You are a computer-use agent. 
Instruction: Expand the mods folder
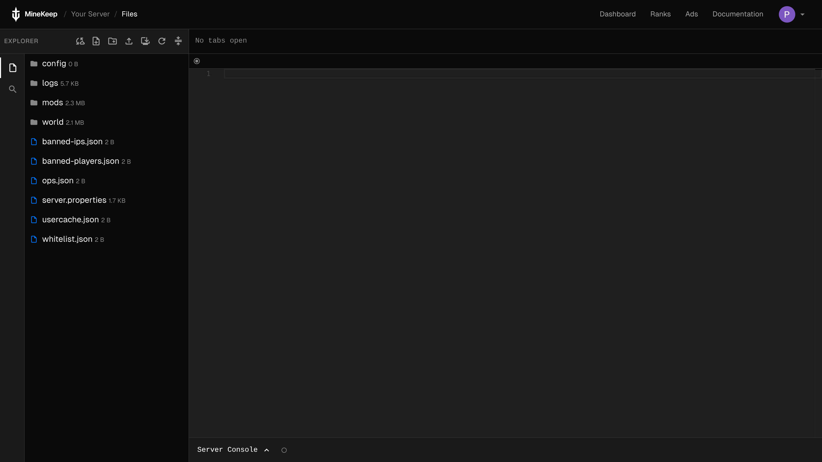pyautogui.click(x=53, y=103)
